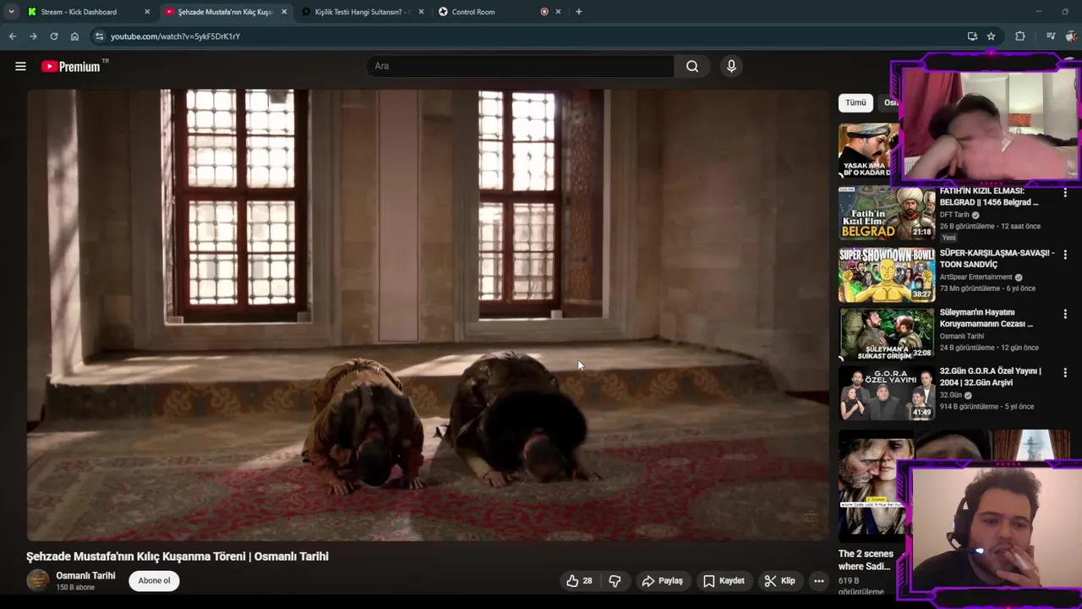Open options menu for 32.Gün G.O.R.A video
This screenshot has width=1082, height=609.
click(x=1065, y=373)
